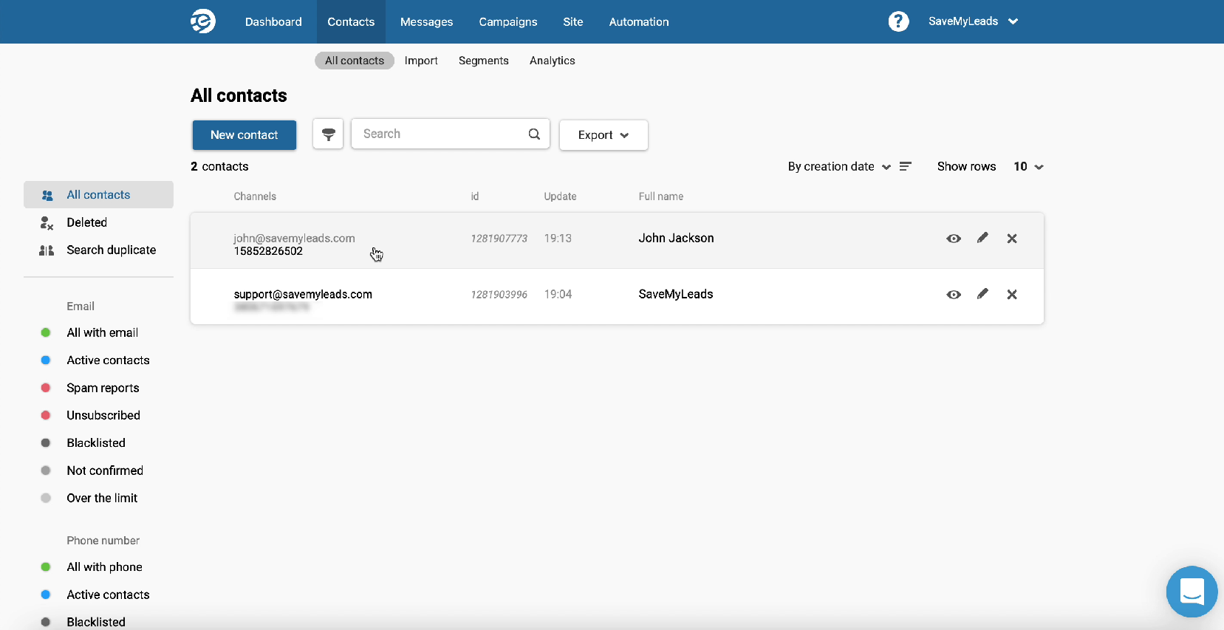Change Show rows count dropdown
The width and height of the screenshot is (1224, 630).
point(1028,166)
